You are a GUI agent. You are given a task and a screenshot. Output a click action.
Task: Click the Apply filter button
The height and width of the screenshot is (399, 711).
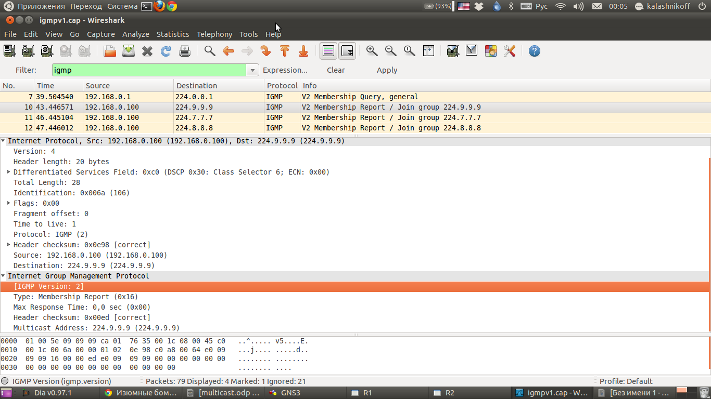pyautogui.click(x=387, y=70)
